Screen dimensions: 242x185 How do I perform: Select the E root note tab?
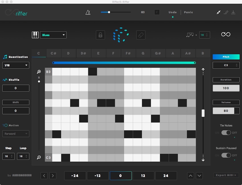click(x=98, y=53)
